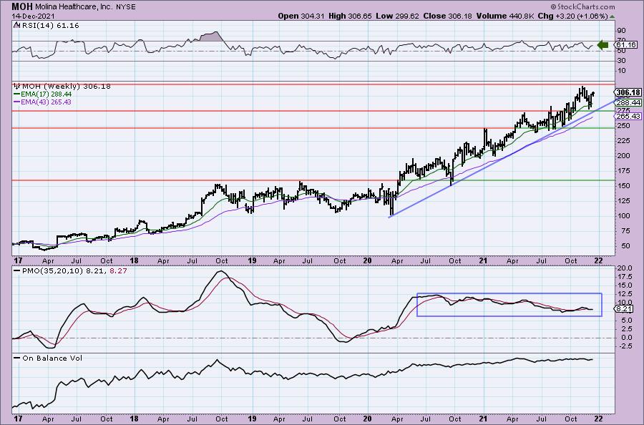Click the RSI 61.16 value tag on right axis
The height and width of the screenshot is (425, 644).
pos(626,44)
